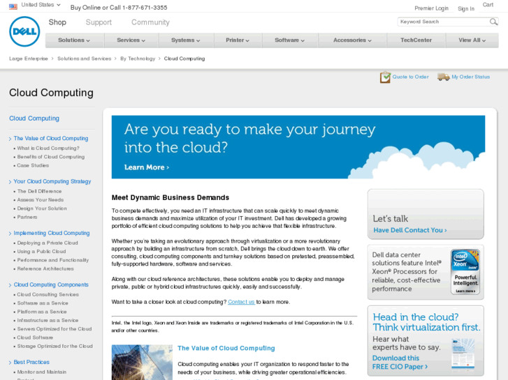Viewport: 508px width, 380px height.
Task: Open What is Cloud Computing? sidebar link
Action: pos(48,148)
